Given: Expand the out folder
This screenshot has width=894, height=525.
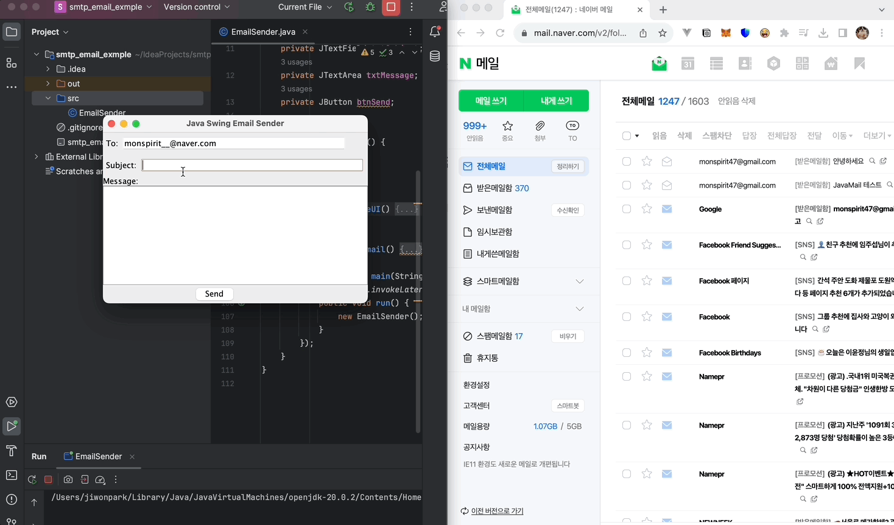Looking at the screenshot, I should point(48,83).
